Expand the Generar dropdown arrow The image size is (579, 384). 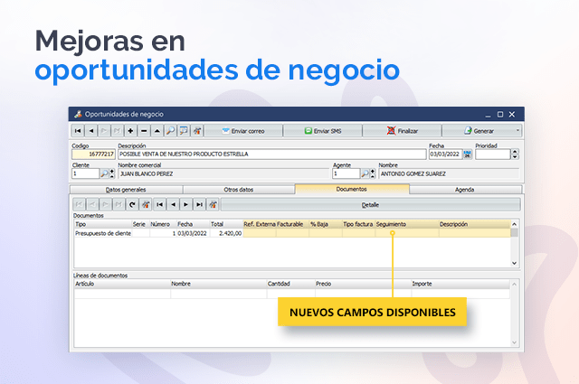click(x=517, y=131)
